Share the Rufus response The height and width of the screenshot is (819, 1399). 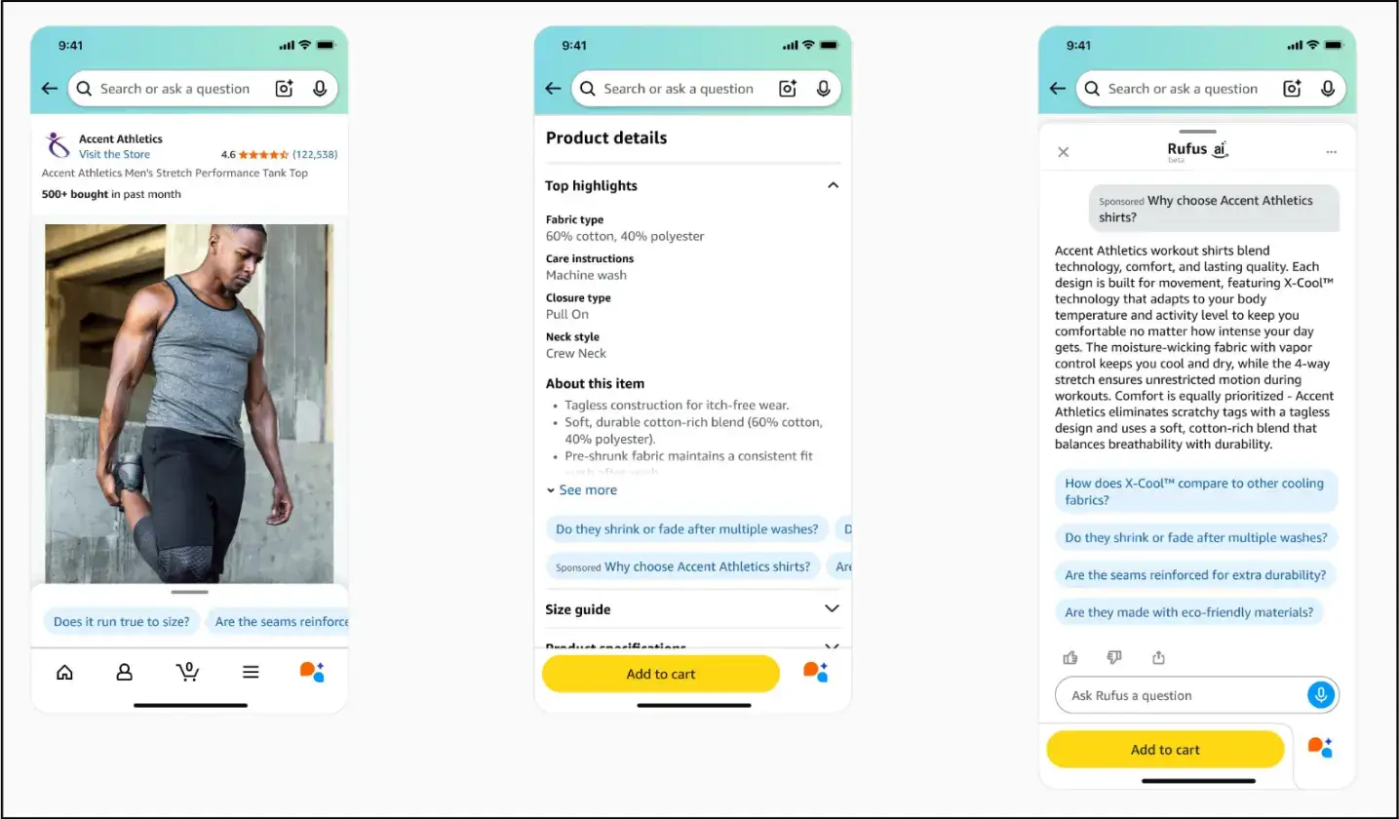[x=1158, y=657]
